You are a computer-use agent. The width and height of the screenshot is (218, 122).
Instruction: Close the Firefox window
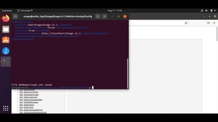(x=215, y=16)
